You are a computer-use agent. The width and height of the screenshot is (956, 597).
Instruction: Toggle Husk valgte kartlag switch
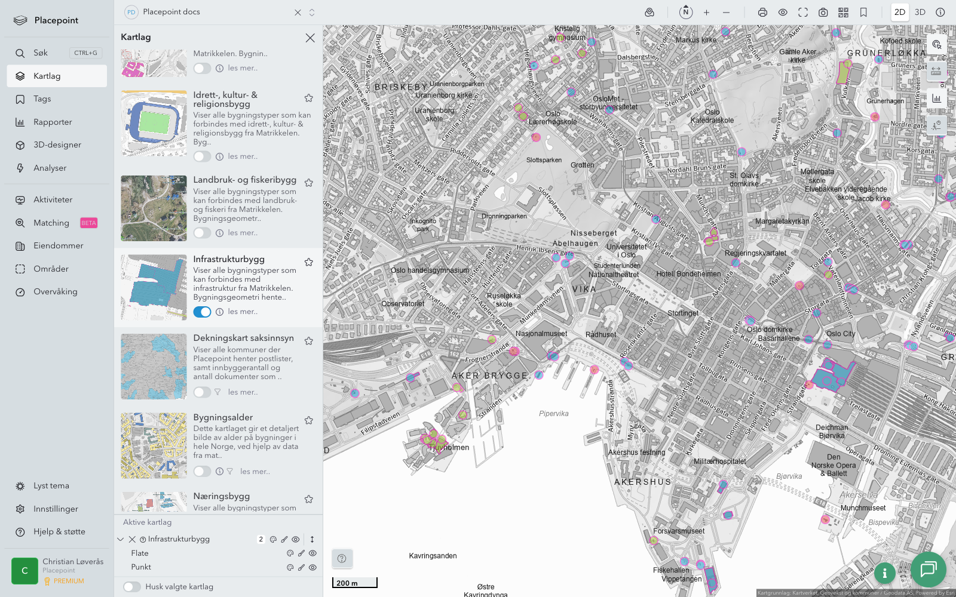click(x=132, y=587)
